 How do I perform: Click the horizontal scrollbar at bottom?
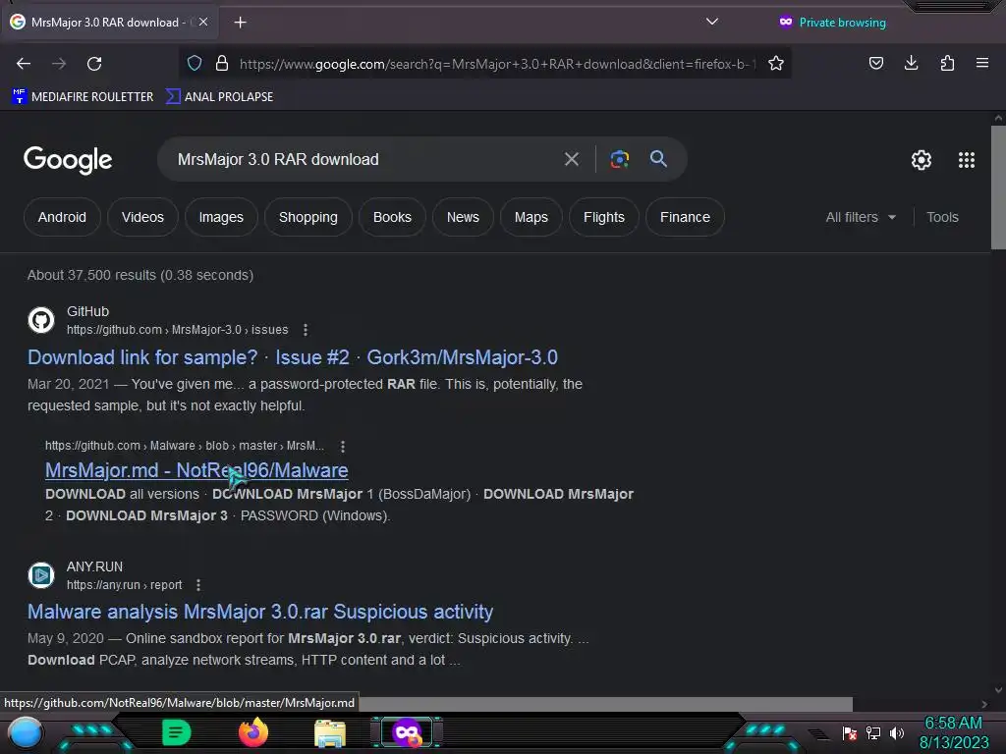[x=605, y=704]
